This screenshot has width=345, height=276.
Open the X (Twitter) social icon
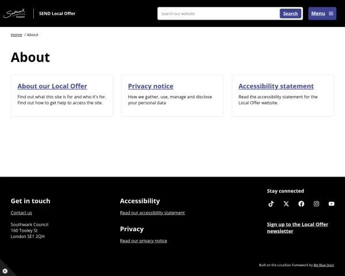286,204
